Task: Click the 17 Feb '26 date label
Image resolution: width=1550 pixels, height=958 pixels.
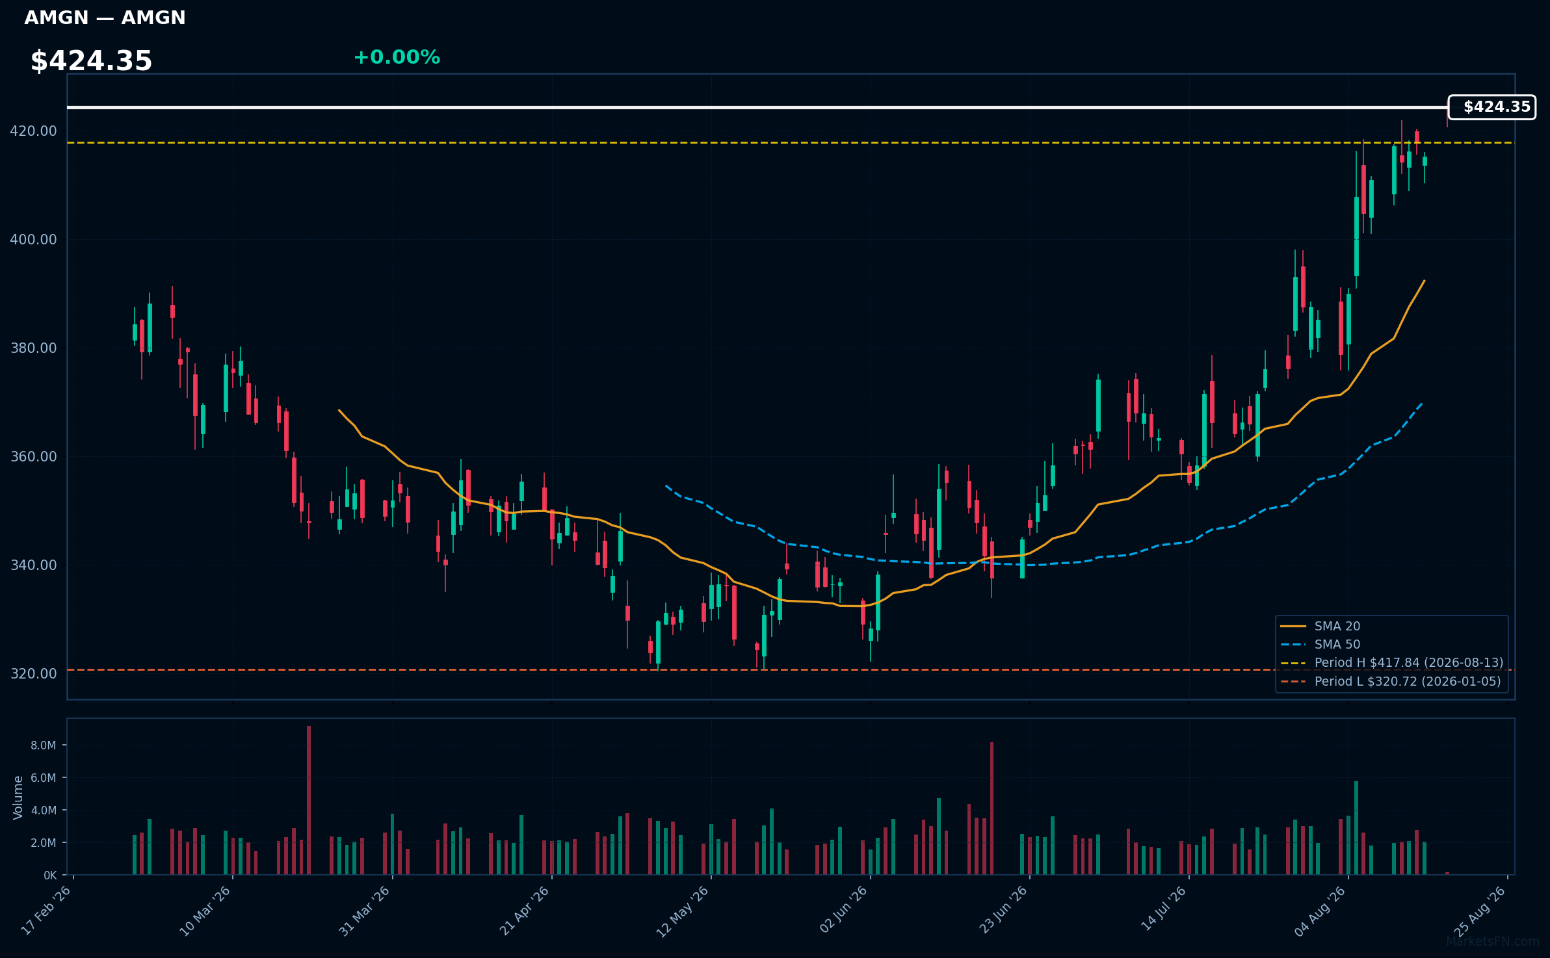Action: click(46, 911)
